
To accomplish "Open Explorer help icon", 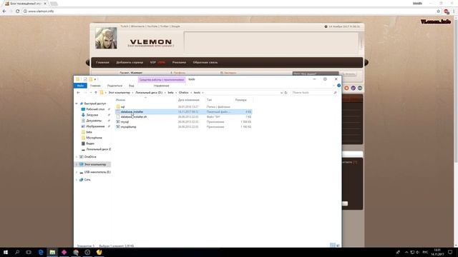I will [x=338, y=86].
